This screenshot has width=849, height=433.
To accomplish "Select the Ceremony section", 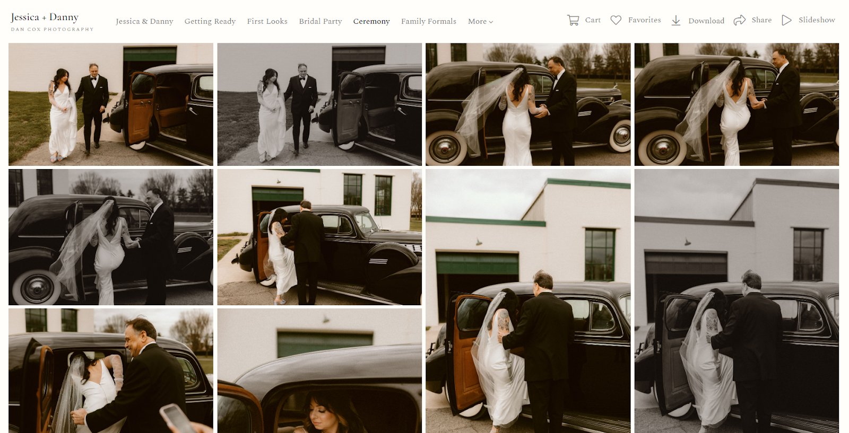I will pyautogui.click(x=371, y=22).
